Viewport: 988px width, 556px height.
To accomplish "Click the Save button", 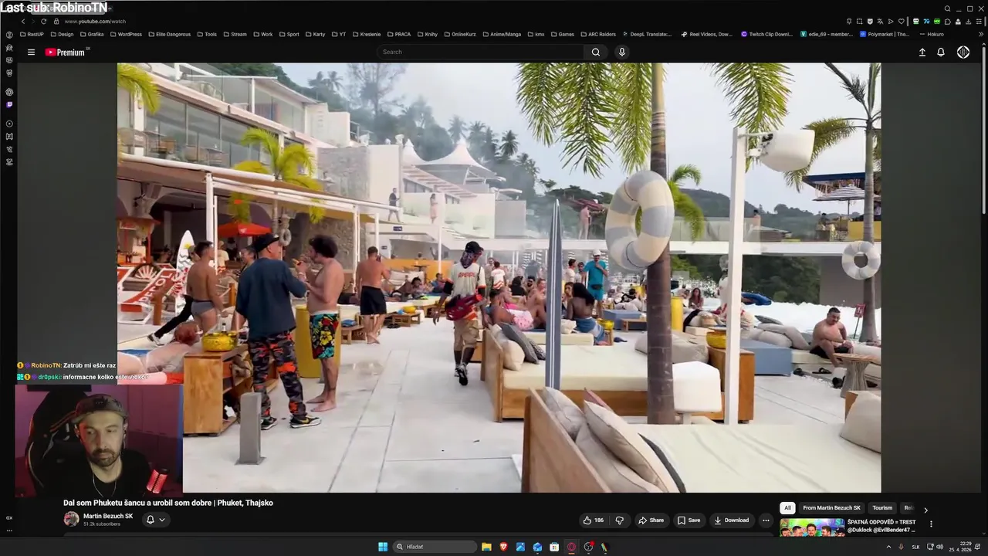I will [689, 520].
